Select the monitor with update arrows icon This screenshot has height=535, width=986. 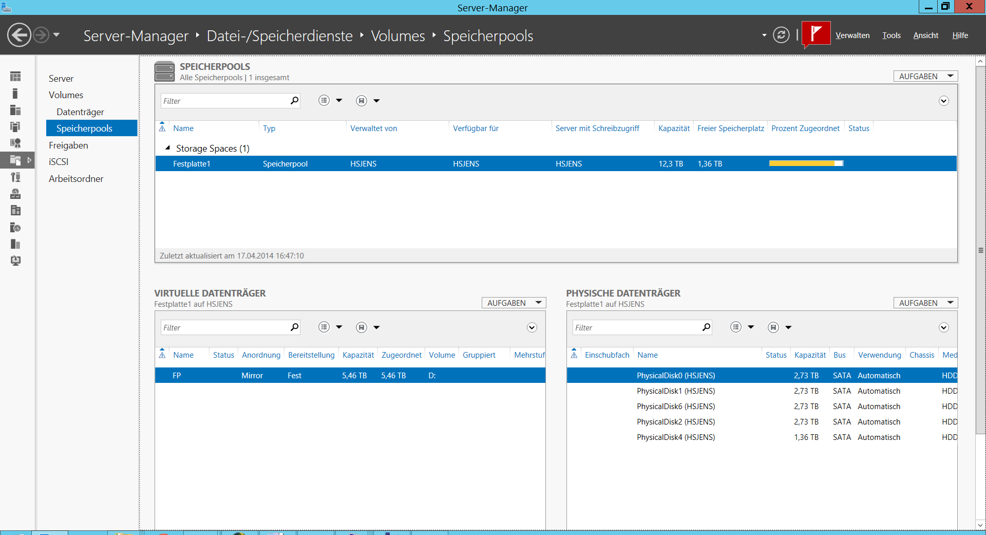coord(15,261)
